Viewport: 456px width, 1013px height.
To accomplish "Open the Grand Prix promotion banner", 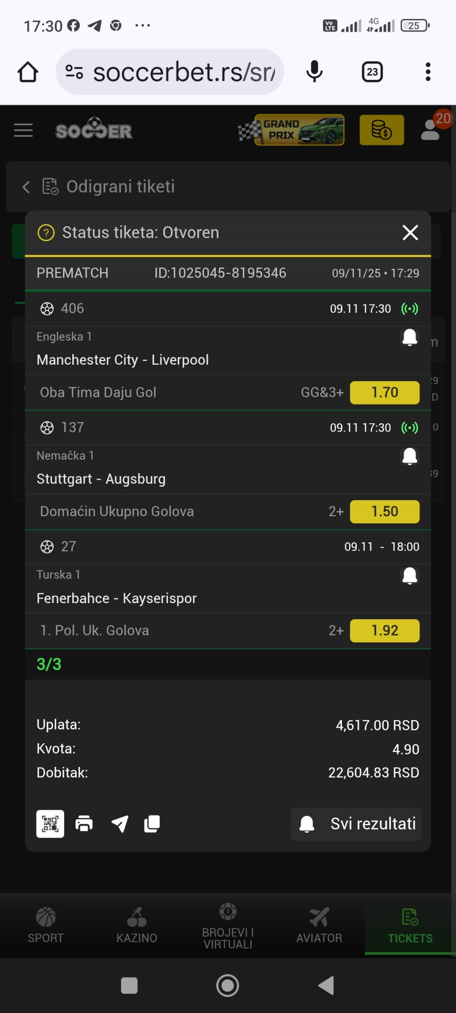I will [292, 130].
